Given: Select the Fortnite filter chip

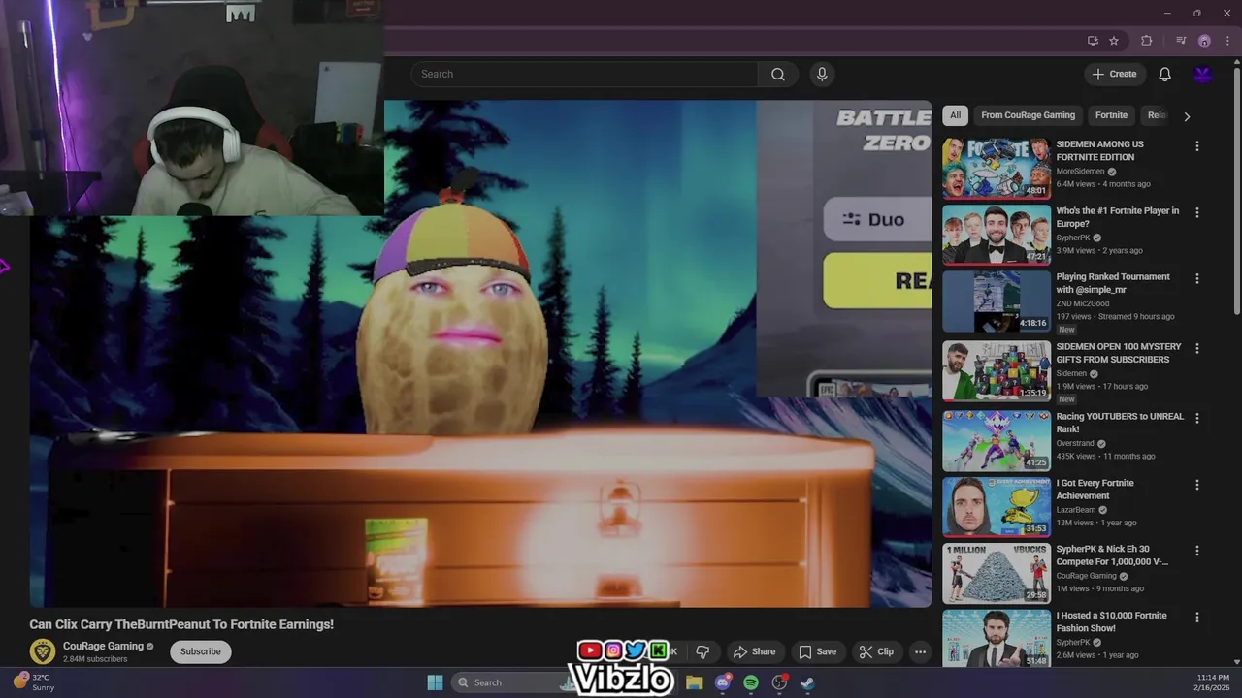Looking at the screenshot, I should [x=1111, y=115].
